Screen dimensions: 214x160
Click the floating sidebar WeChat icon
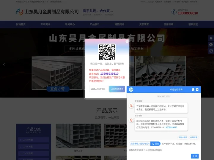[x=211, y=51]
